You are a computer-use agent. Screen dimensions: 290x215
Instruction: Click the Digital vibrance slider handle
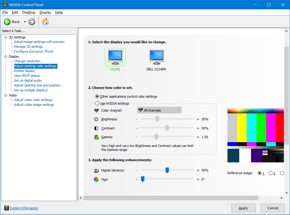[x=167, y=170]
